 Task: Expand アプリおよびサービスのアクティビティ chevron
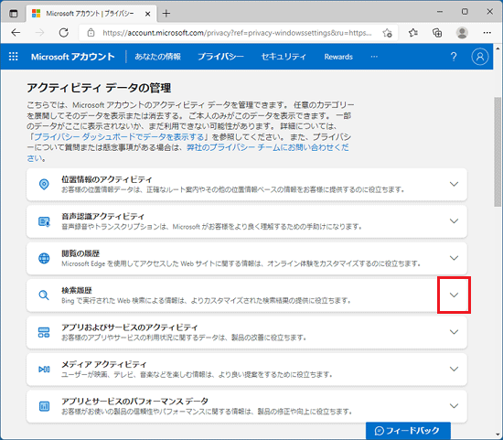pos(454,332)
